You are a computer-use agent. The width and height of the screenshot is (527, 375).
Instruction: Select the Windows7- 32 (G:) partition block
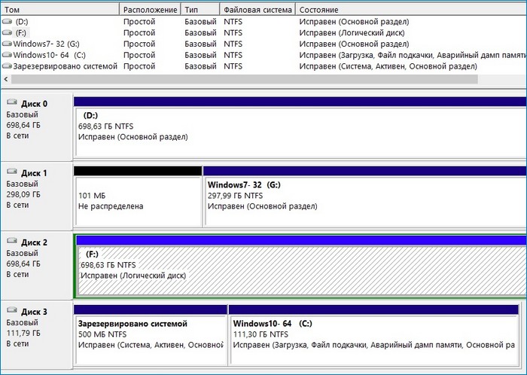[x=364, y=200]
